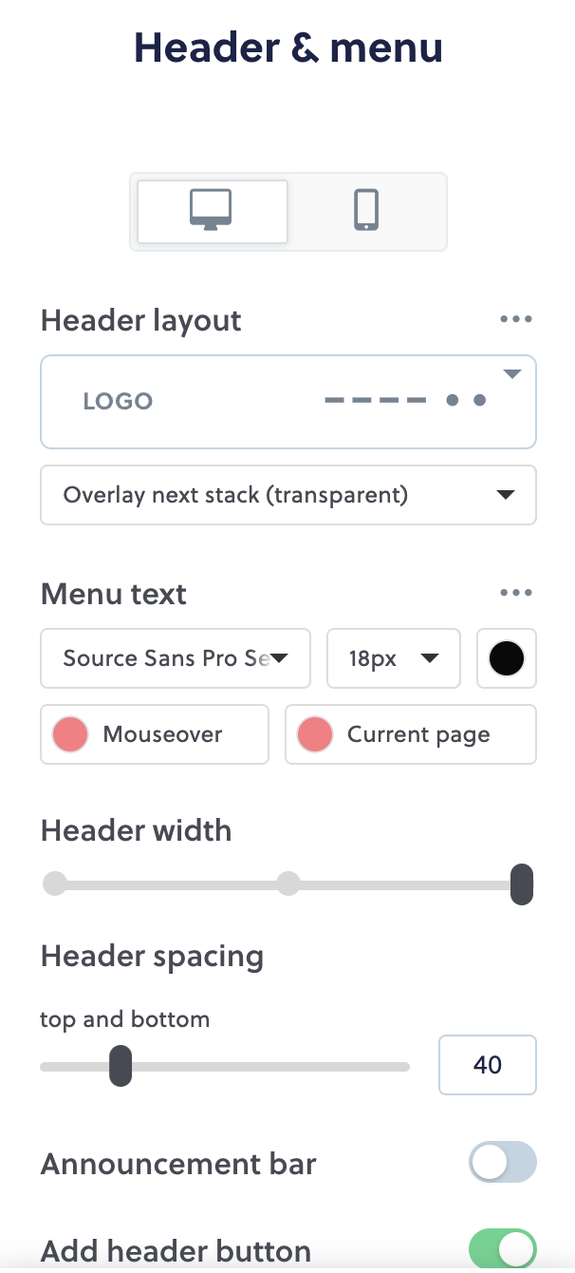Switch to desktop view icon

click(212, 211)
